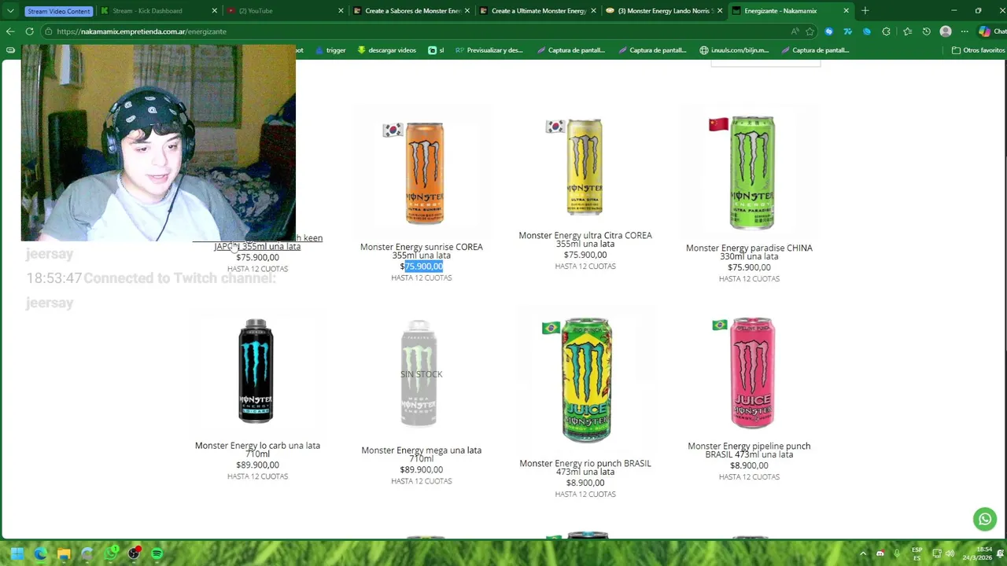Close the YouTube tab
The width and height of the screenshot is (1007, 566).
coord(341,11)
